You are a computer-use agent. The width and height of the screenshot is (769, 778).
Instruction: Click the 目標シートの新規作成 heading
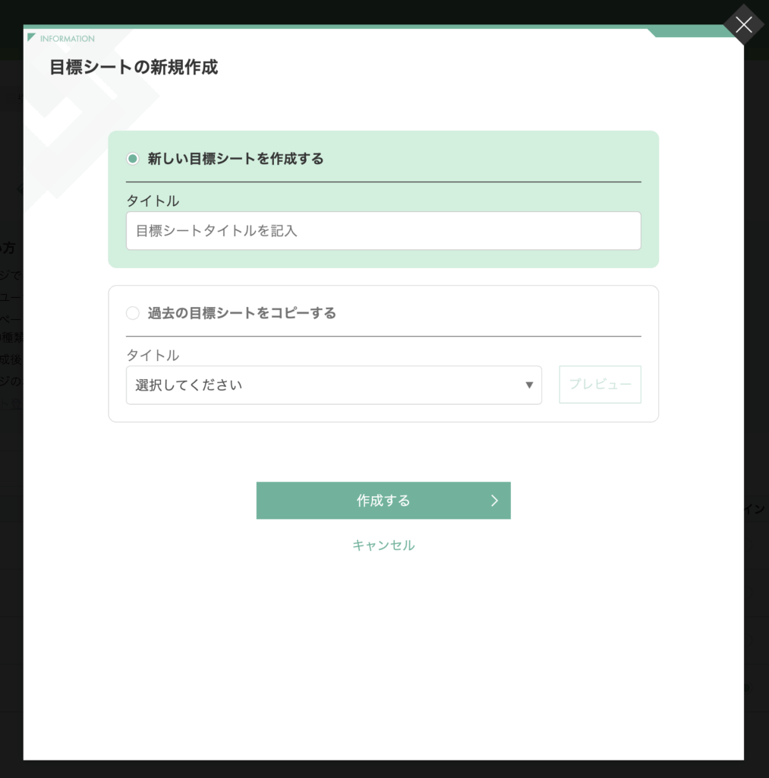(x=134, y=67)
